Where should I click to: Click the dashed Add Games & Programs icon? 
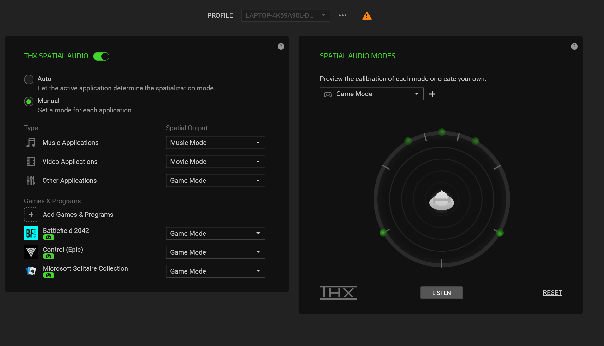coord(31,215)
